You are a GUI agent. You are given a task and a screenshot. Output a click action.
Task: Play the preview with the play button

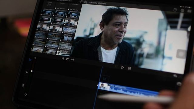[122, 67]
